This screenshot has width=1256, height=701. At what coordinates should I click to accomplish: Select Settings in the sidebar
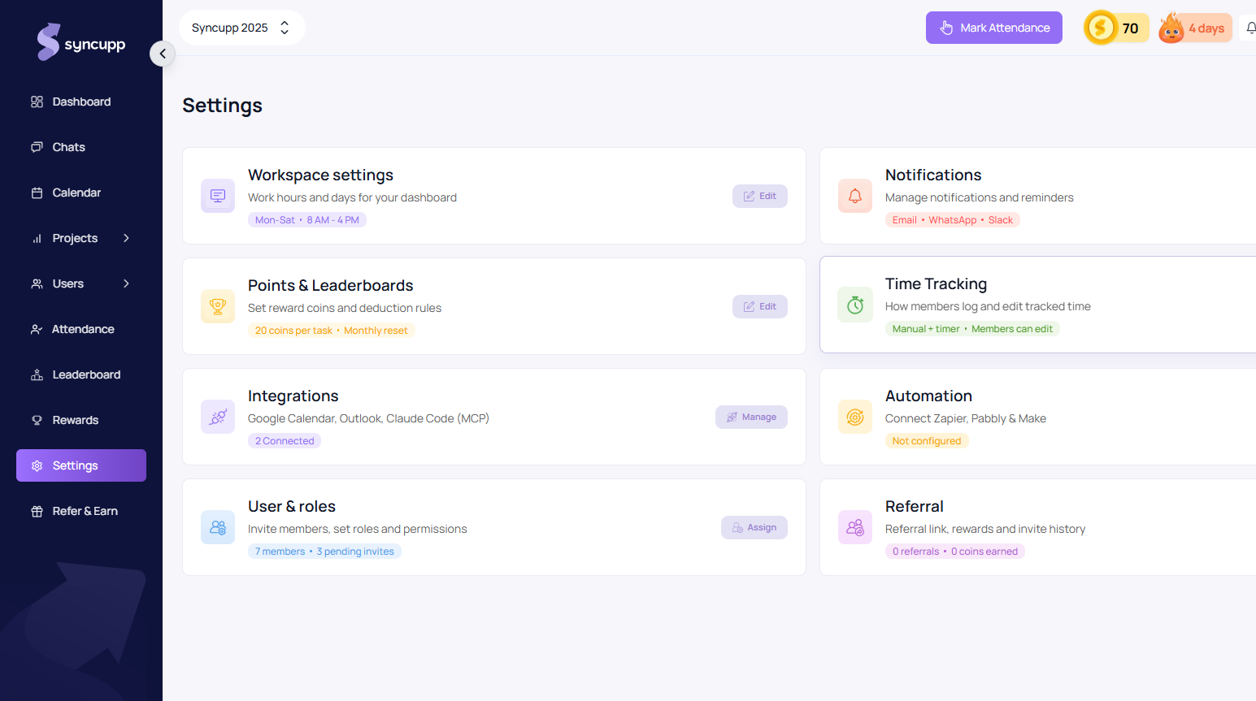[x=81, y=465]
